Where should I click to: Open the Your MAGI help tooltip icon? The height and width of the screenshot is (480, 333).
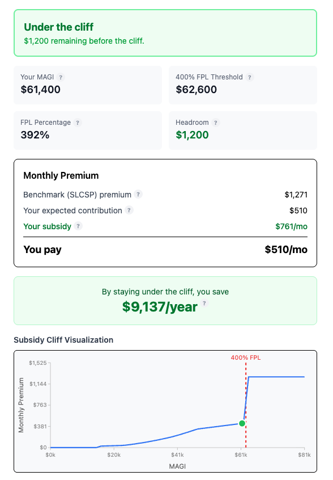(x=61, y=77)
